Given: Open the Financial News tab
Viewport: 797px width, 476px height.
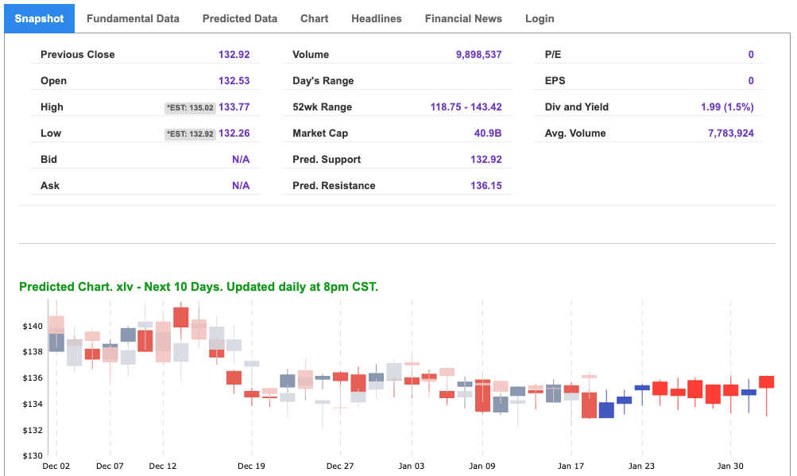Looking at the screenshot, I should [x=463, y=18].
